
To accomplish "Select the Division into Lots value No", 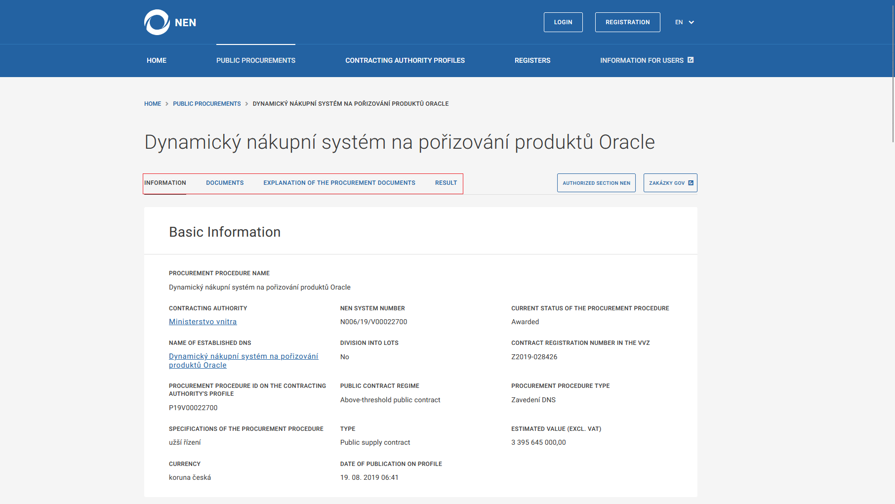I will 345,357.
